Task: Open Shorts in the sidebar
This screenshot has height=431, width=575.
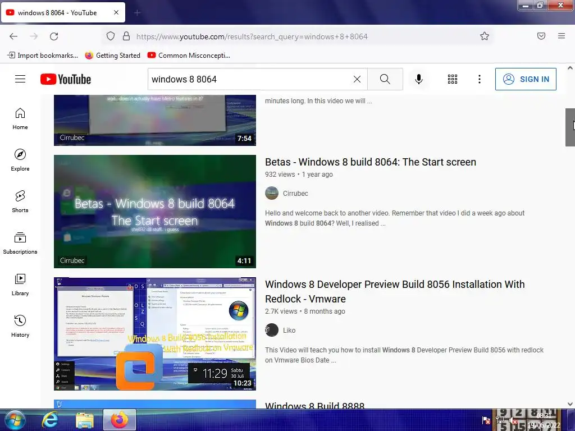Action: (x=20, y=201)
